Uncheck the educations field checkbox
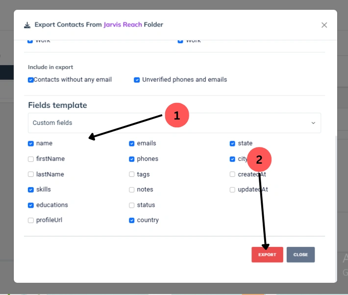Screen dimensions: 348x295 pyautogui.click(x=31, y=205)
